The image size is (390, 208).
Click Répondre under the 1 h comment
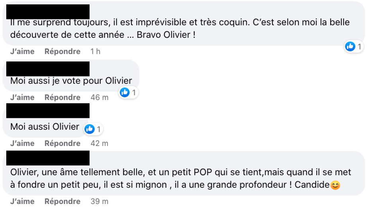pyautogui.click(x=62, y=52)
